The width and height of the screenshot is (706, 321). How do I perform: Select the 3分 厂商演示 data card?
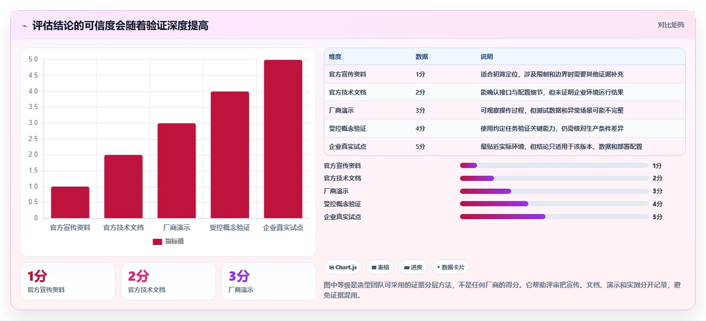click(269, 281)
